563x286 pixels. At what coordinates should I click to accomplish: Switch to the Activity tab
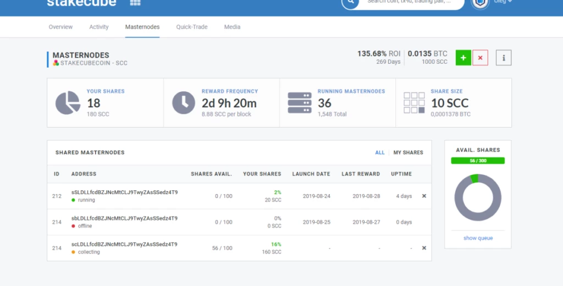coord(99,27)
